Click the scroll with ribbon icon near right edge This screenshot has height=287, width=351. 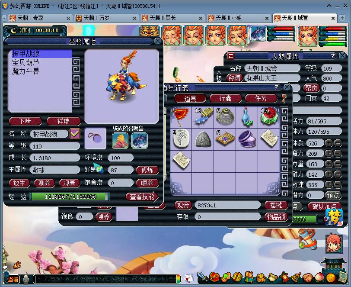[x=308, y=240]
